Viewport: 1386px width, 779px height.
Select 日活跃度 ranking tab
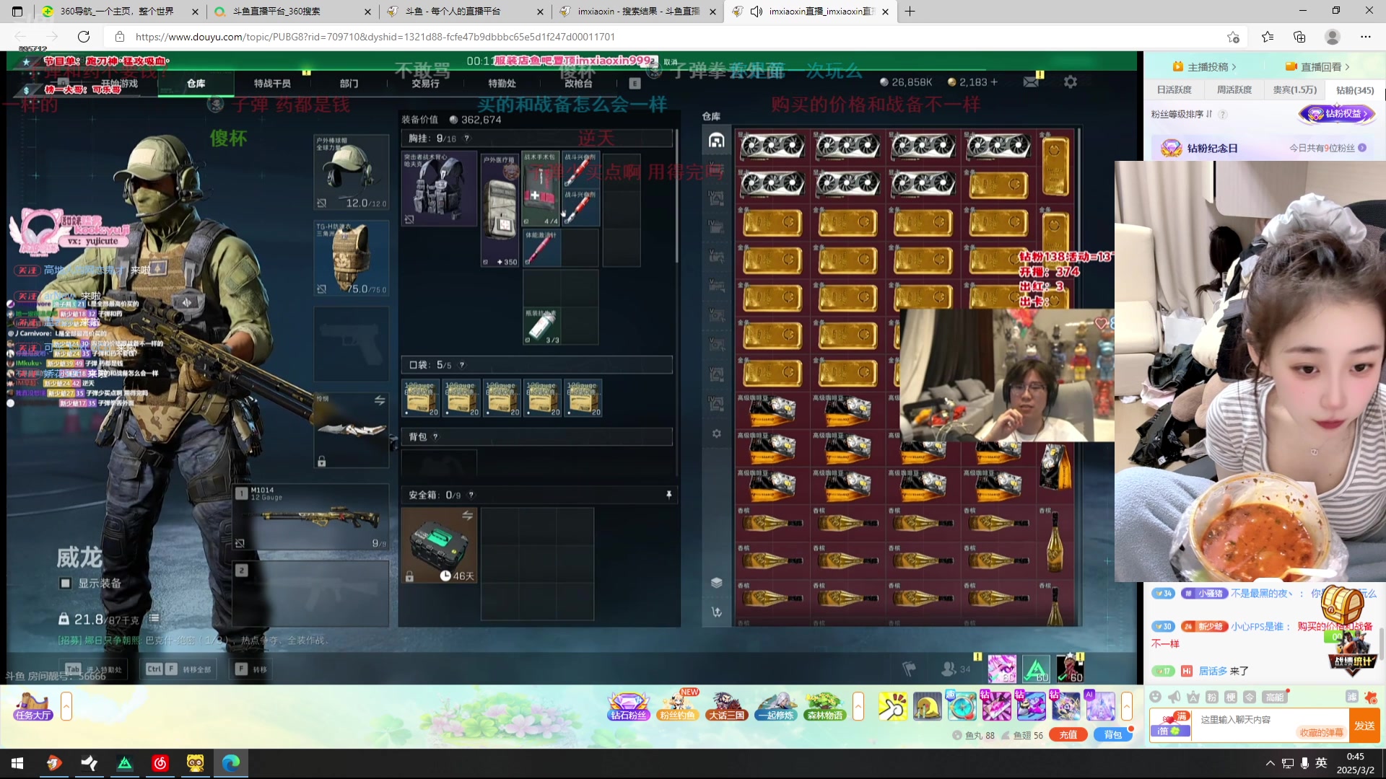click(x=1174, y=89)
